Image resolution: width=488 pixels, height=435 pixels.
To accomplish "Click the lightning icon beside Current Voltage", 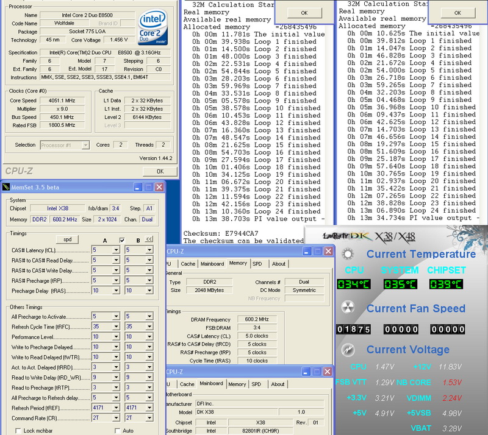I will pyautogui.click(x=348, y=350).
